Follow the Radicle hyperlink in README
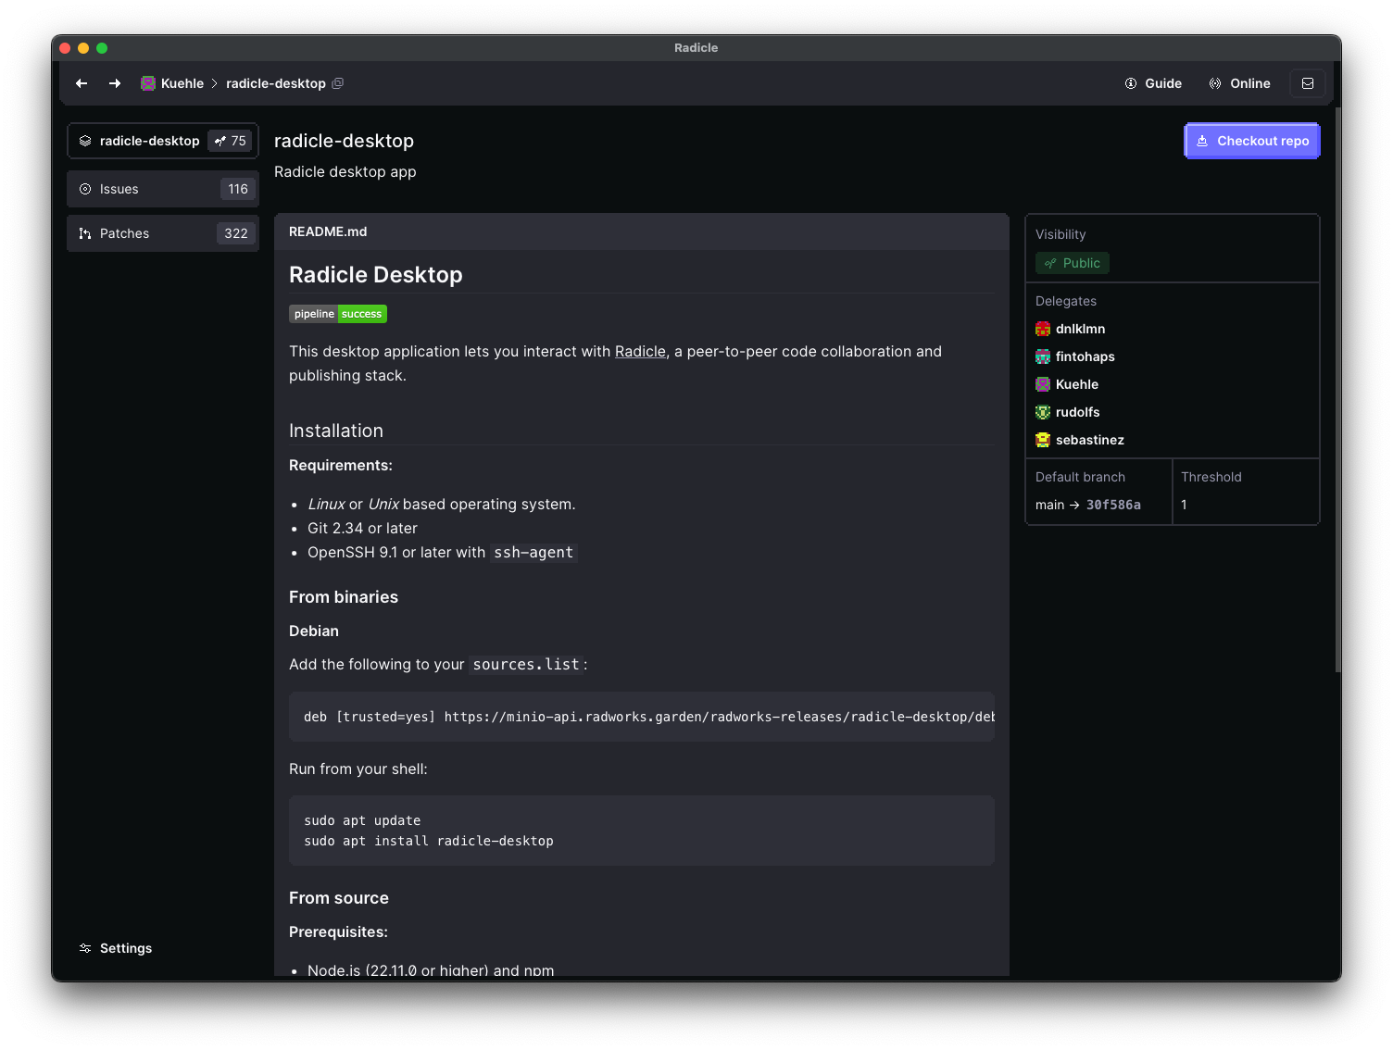Viewport: 1393px width, 1050px height. 640,352
